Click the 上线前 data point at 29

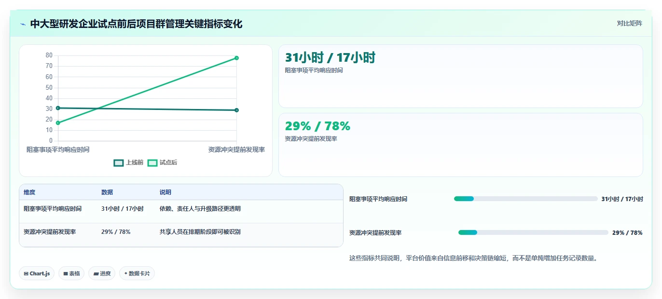tap(236, 110)
